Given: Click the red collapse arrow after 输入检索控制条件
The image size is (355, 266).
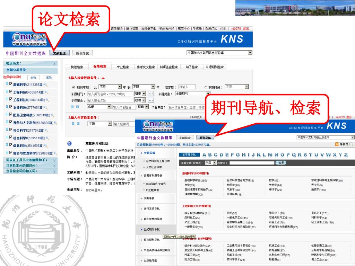Looking at the screenshot, I should tap(103, 78).
